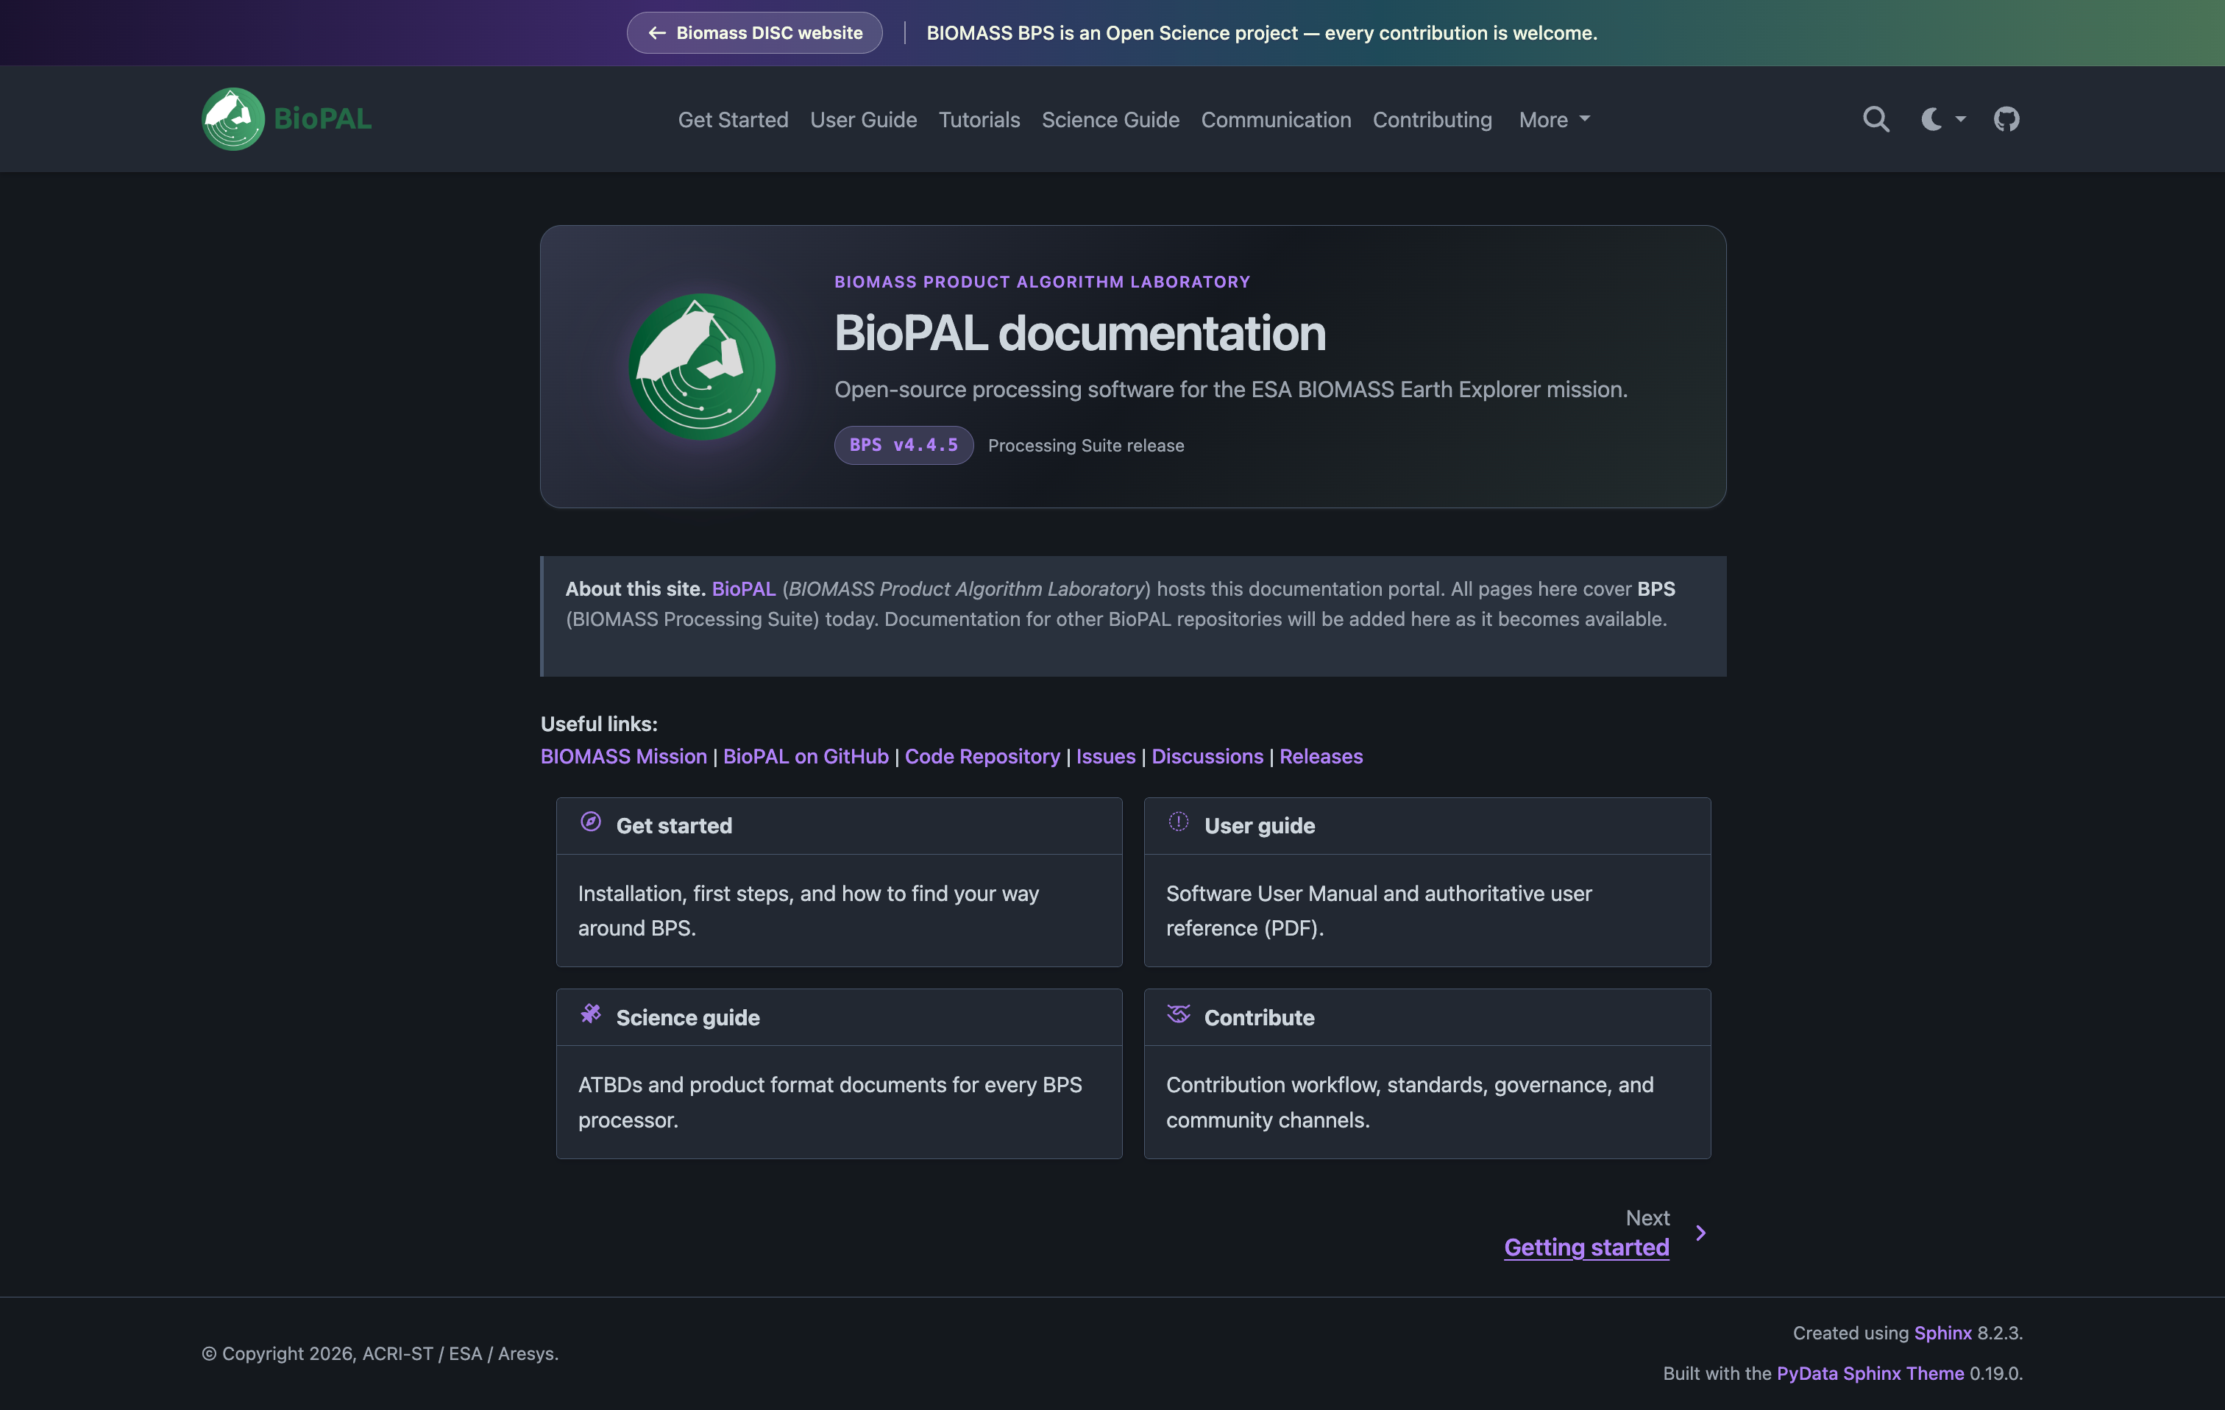Open the Science Guide menu item

[x=1110, y=120]
